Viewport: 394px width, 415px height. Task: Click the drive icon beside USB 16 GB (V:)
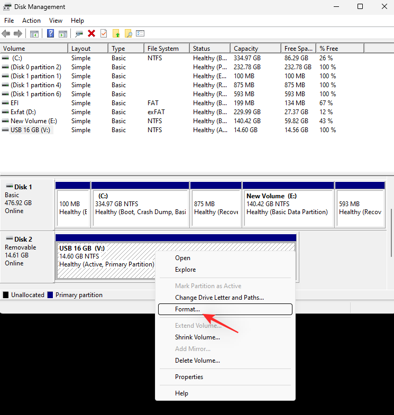tap(5, 130)
